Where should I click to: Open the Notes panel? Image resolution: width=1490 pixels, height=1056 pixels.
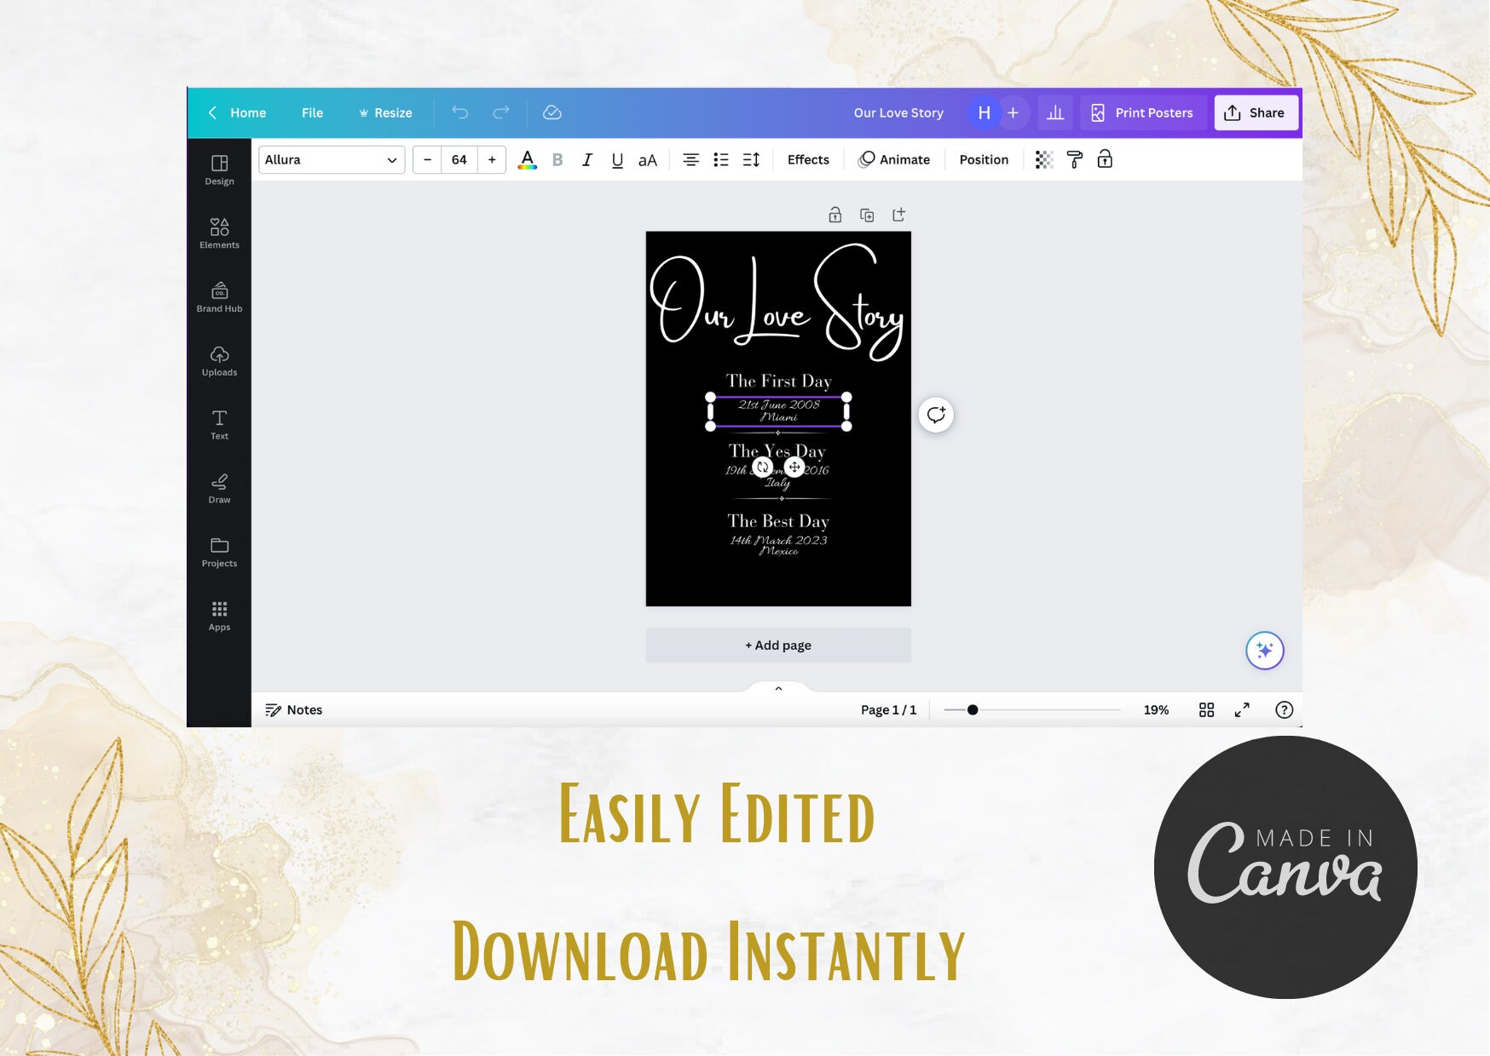(293, 709)
